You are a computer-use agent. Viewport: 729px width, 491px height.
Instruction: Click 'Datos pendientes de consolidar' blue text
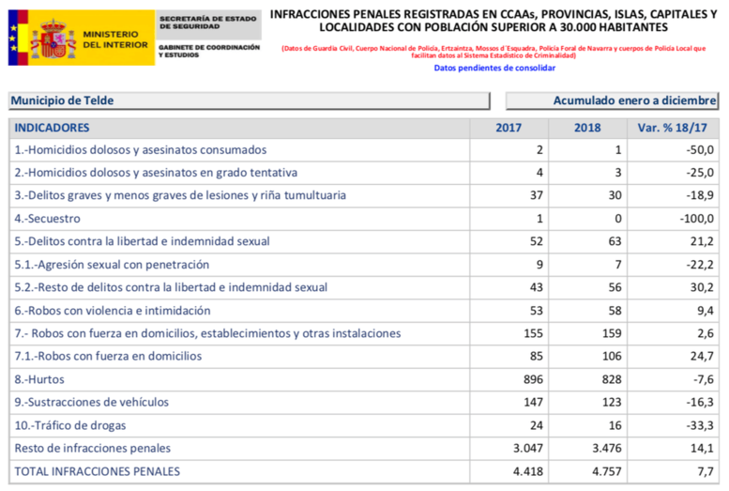point(494,69)
